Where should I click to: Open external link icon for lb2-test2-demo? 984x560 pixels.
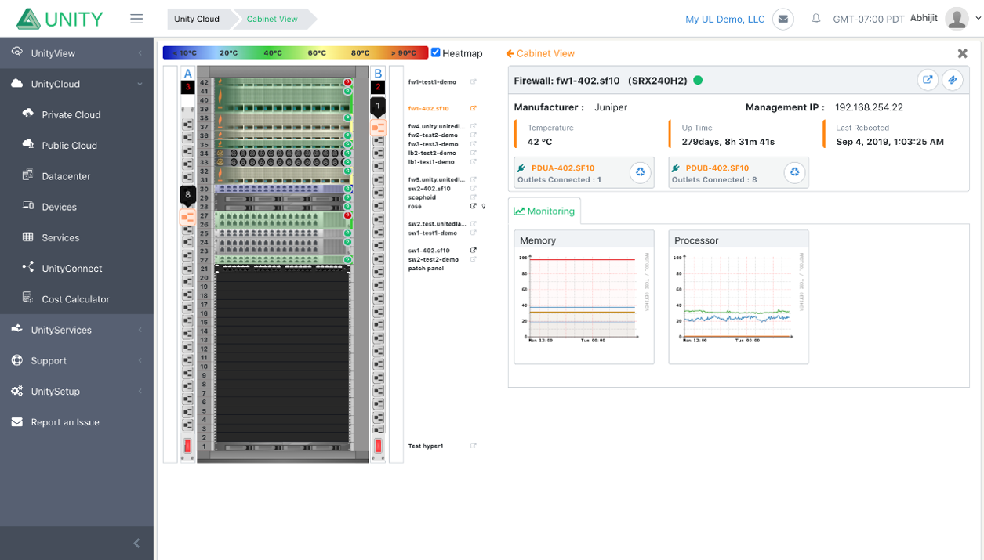coord(474,154)
